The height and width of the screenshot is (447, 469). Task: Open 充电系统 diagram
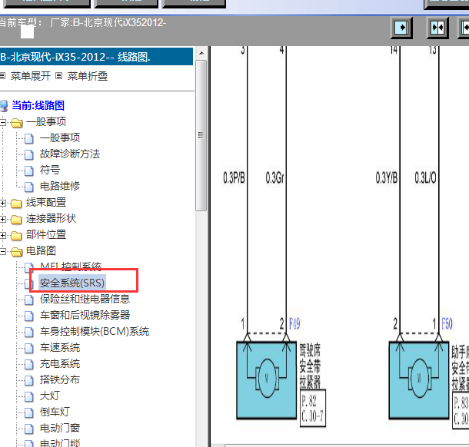pos(60,364)
